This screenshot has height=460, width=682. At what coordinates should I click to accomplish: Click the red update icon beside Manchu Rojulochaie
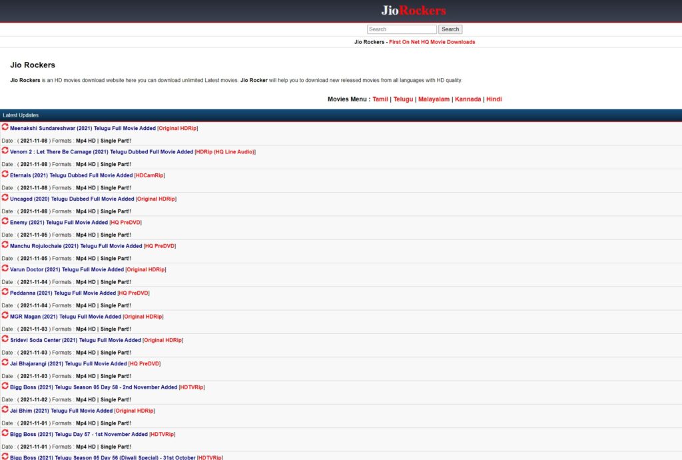tap(5, 244)
